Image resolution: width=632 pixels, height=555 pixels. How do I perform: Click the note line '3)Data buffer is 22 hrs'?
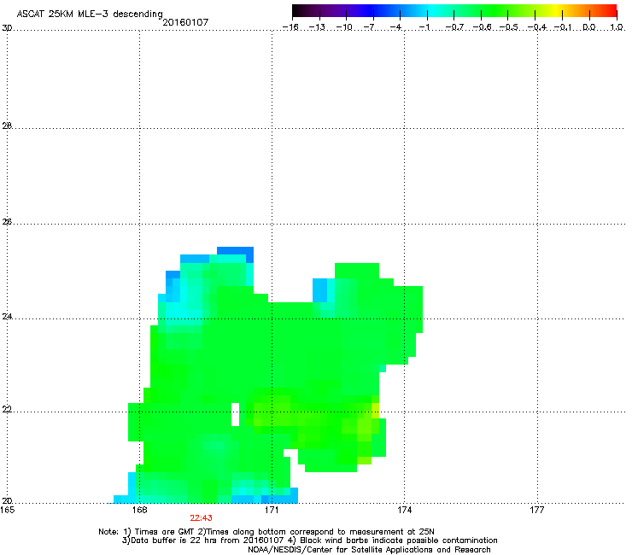tap(309, 540)
